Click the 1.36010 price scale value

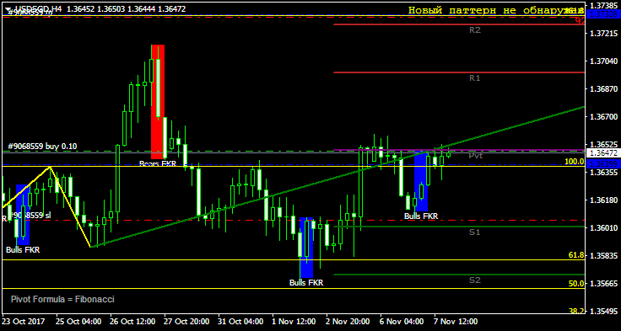[603, 228]
